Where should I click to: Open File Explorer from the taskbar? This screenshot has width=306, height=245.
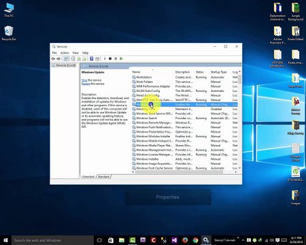122,240
